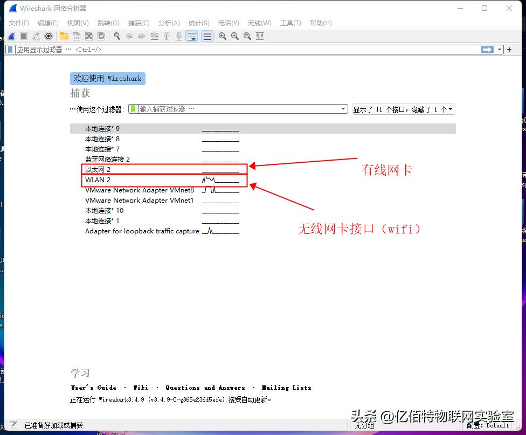Open the 捕获(C) menu
Image resolution: width=526 pixels, height=435 pixels.
[x=139, y=23]
